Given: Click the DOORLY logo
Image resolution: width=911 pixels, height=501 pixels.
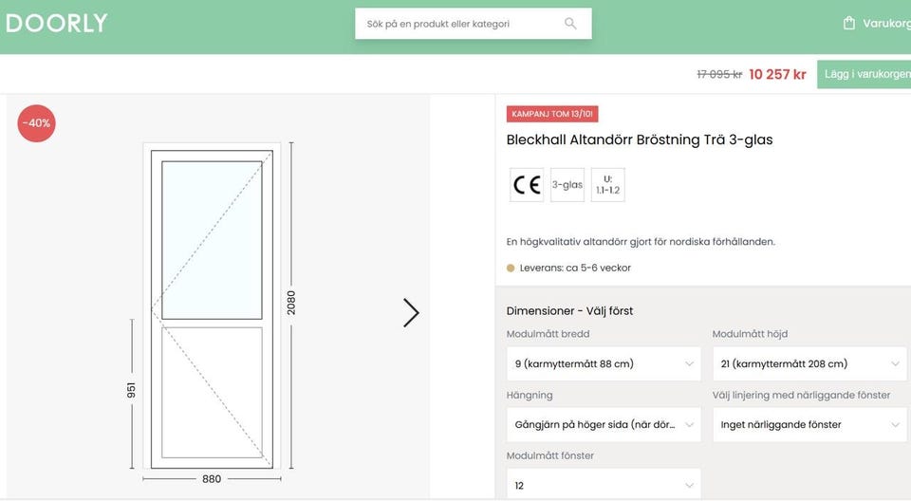Looking at the screenshot, I should coord(56,24).
